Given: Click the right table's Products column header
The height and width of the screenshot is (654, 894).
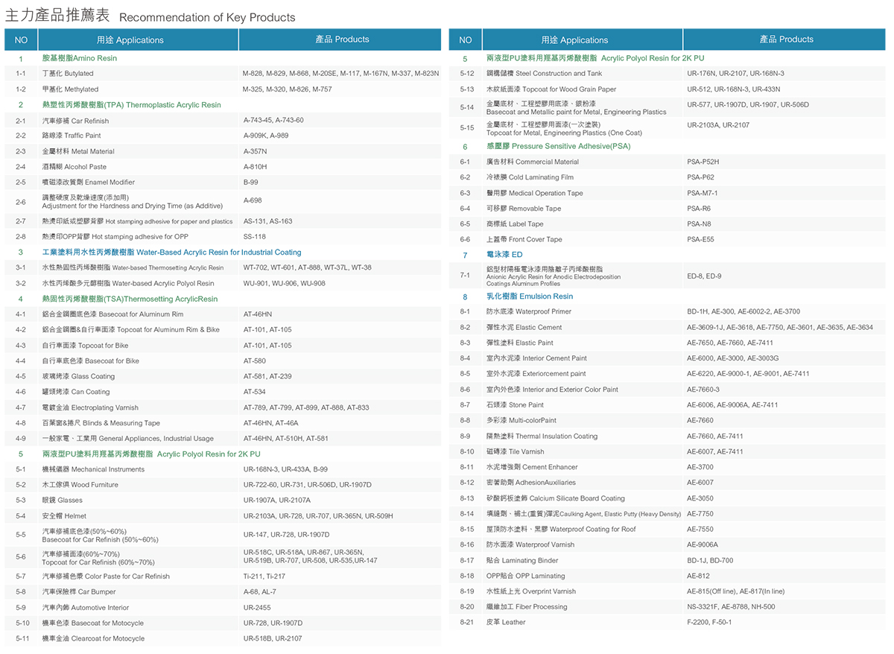Looking at the screenshot, I should [786, 39].
